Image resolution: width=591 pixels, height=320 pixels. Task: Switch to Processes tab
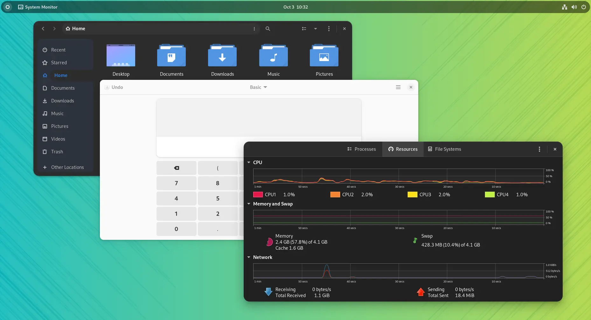pyautogui.click(x=362, y=149)
